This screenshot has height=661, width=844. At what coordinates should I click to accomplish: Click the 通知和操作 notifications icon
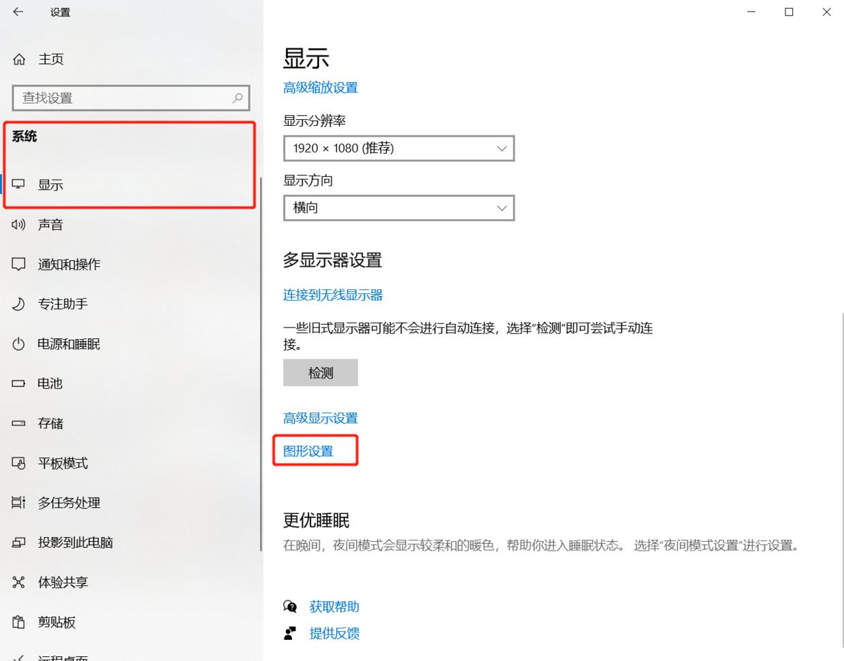pyautogui.click(x=18, y=264)
